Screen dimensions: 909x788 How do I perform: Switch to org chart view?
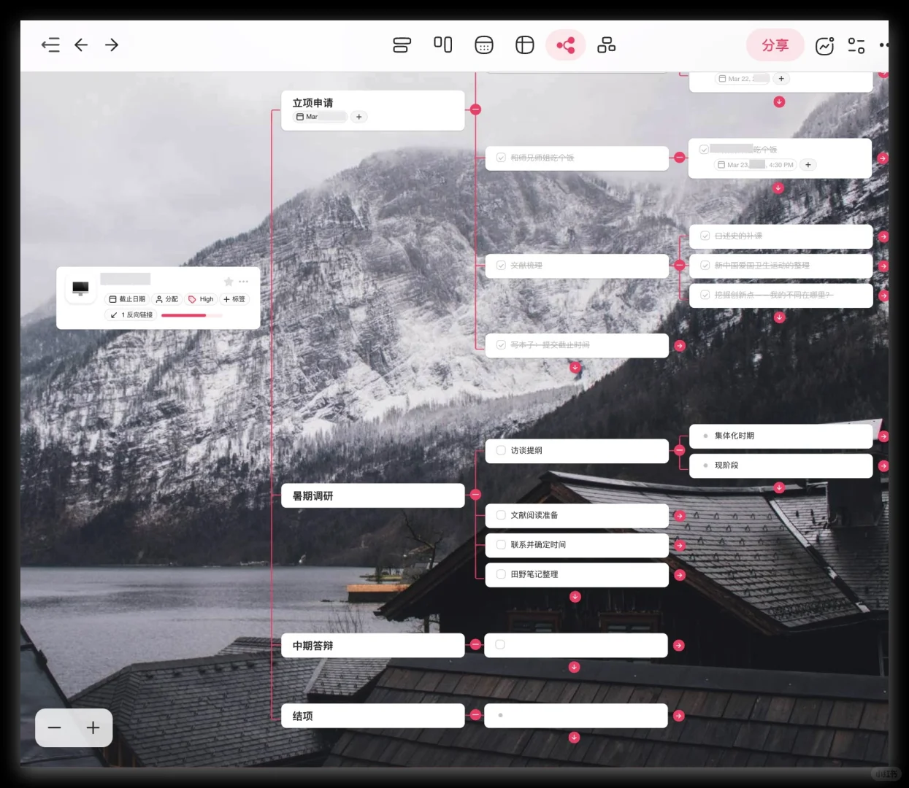(607, 45)
